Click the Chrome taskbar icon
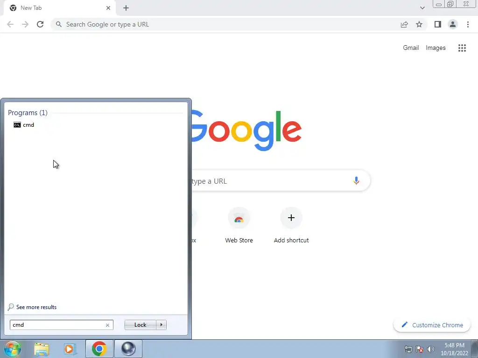The height and width of the screenshot is (358, 478). point(99,349)
